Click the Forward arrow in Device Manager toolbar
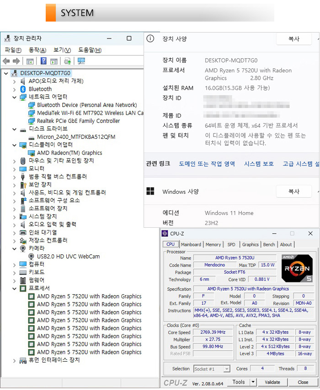Screen dimensions: 320x390 pos(16,61)
